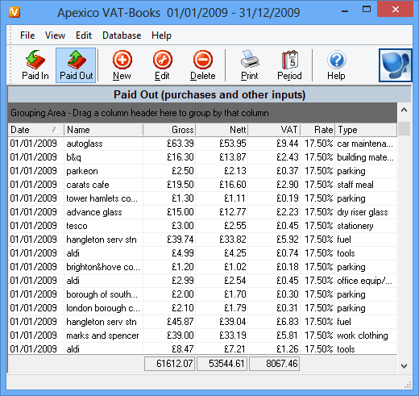Click the office equip/... type cell
The height and width of the screenshot is (396, 419).
[x=366, y=281]
